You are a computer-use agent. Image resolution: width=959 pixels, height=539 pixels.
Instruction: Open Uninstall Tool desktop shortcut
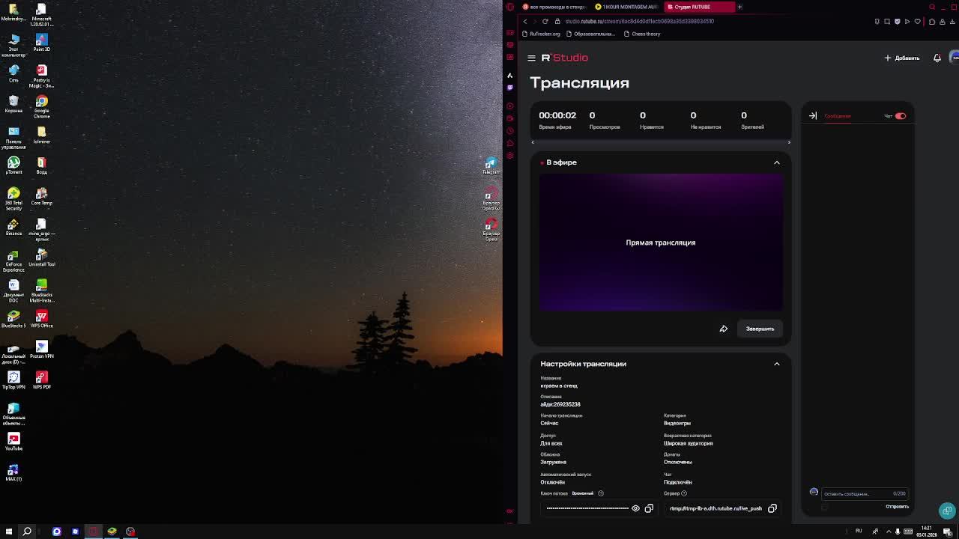[x=42, y=258]
